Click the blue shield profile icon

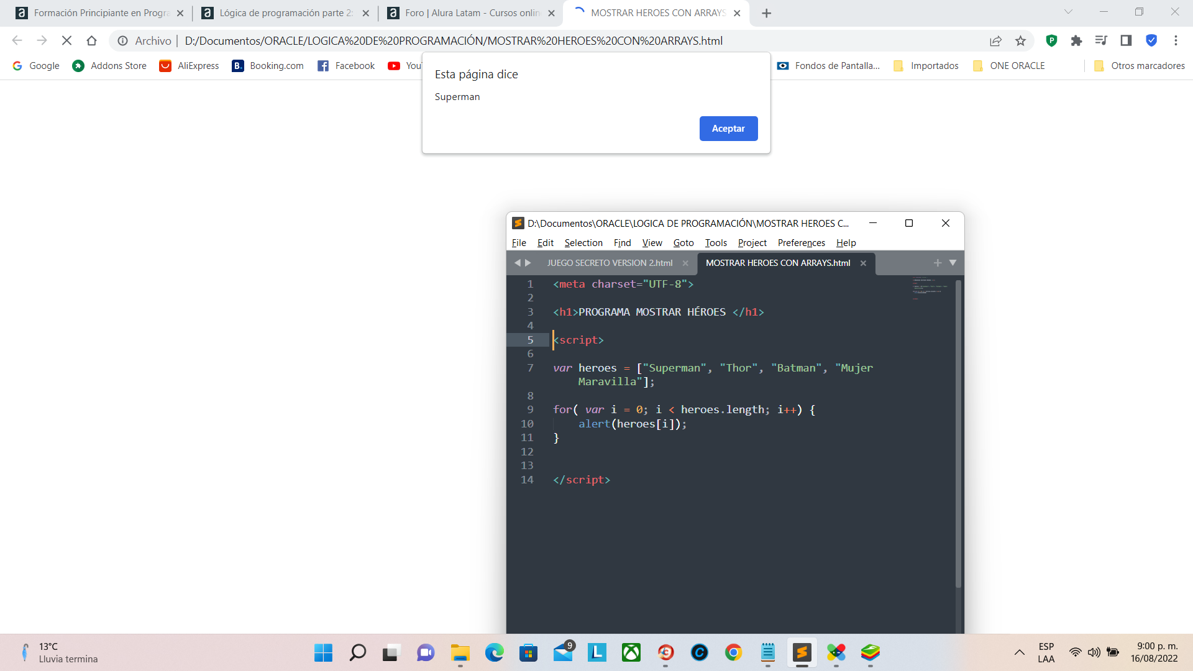click(1151, 40)
